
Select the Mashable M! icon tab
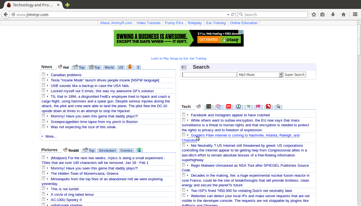(x=259, y=106)
